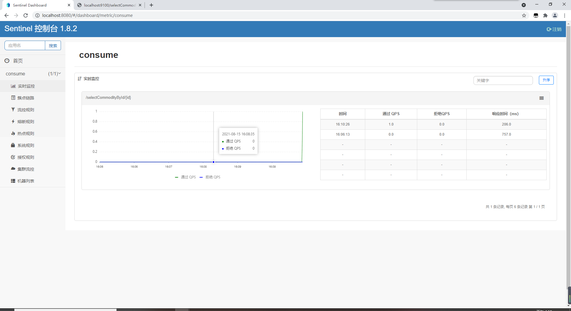Click consume page heading
Screen dimensions: 571x311
click(x=99, y=55)
